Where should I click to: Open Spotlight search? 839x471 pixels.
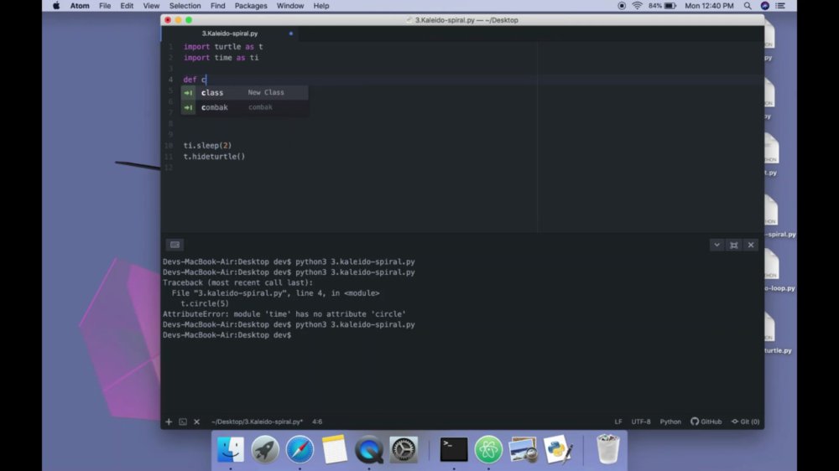pos(748,6)
